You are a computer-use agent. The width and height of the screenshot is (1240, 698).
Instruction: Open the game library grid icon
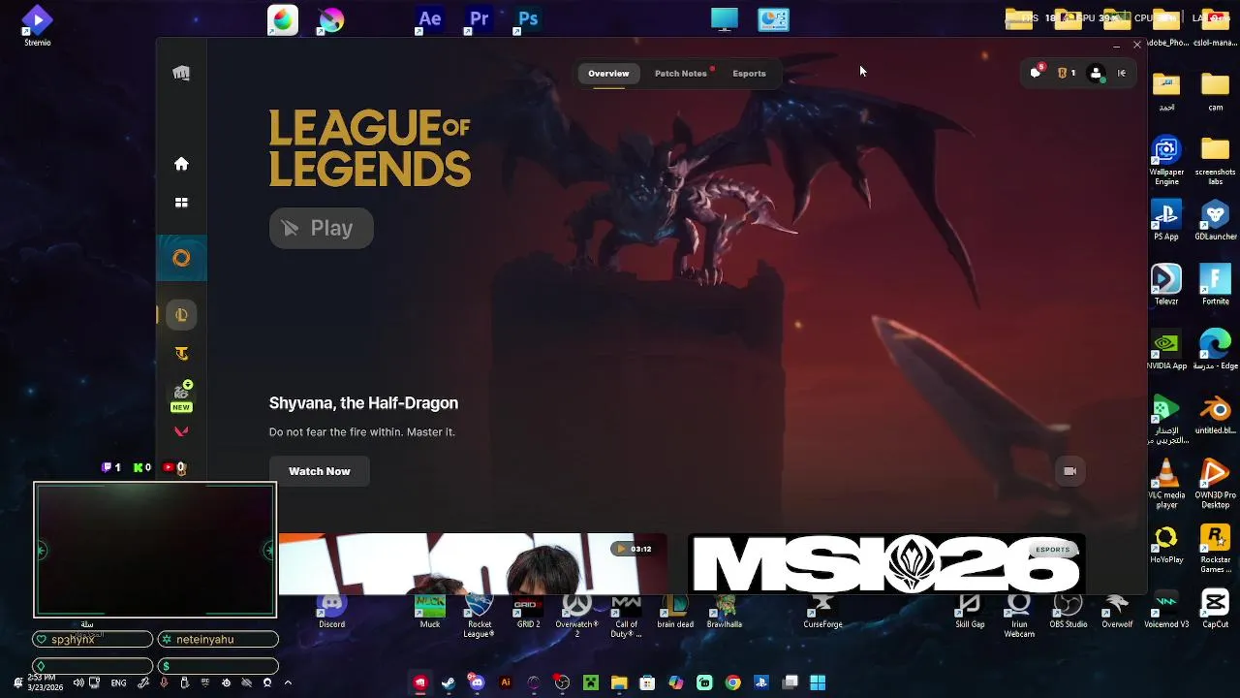click(x=181, y=203)
